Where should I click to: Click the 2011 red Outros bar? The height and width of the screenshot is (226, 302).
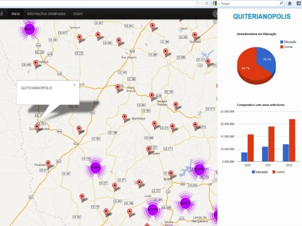pyautogui.click(x=271, y=144)
